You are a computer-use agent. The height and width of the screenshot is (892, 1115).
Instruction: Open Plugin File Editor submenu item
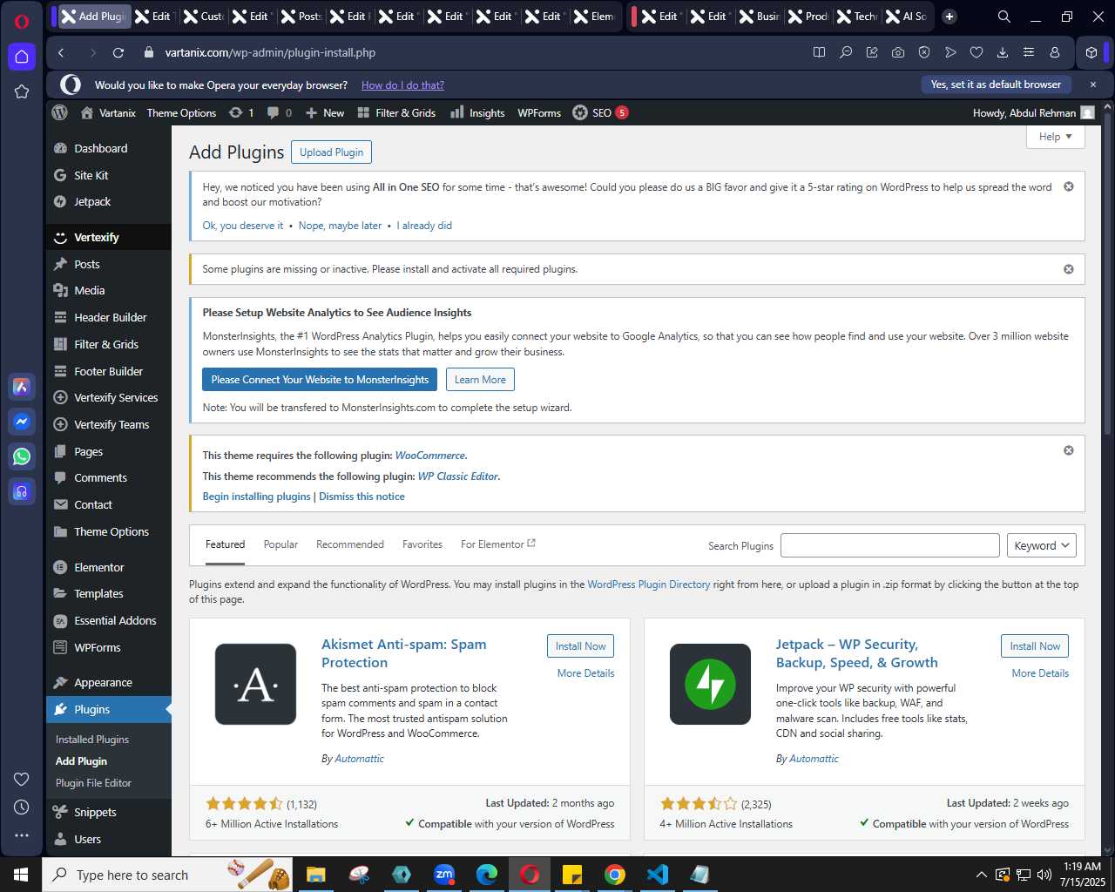coord(93,783)
